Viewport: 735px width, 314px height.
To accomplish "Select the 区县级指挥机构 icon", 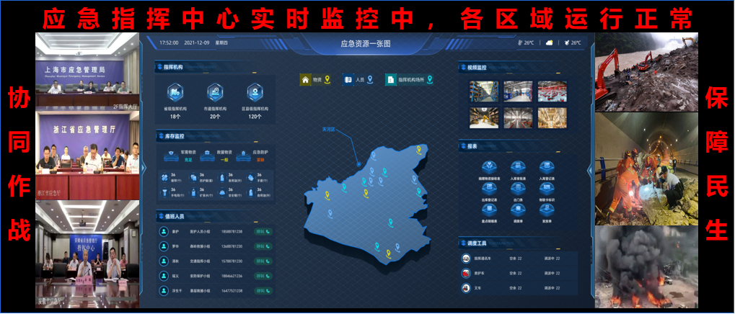I will pyautogui.click(x=254, y=93).
